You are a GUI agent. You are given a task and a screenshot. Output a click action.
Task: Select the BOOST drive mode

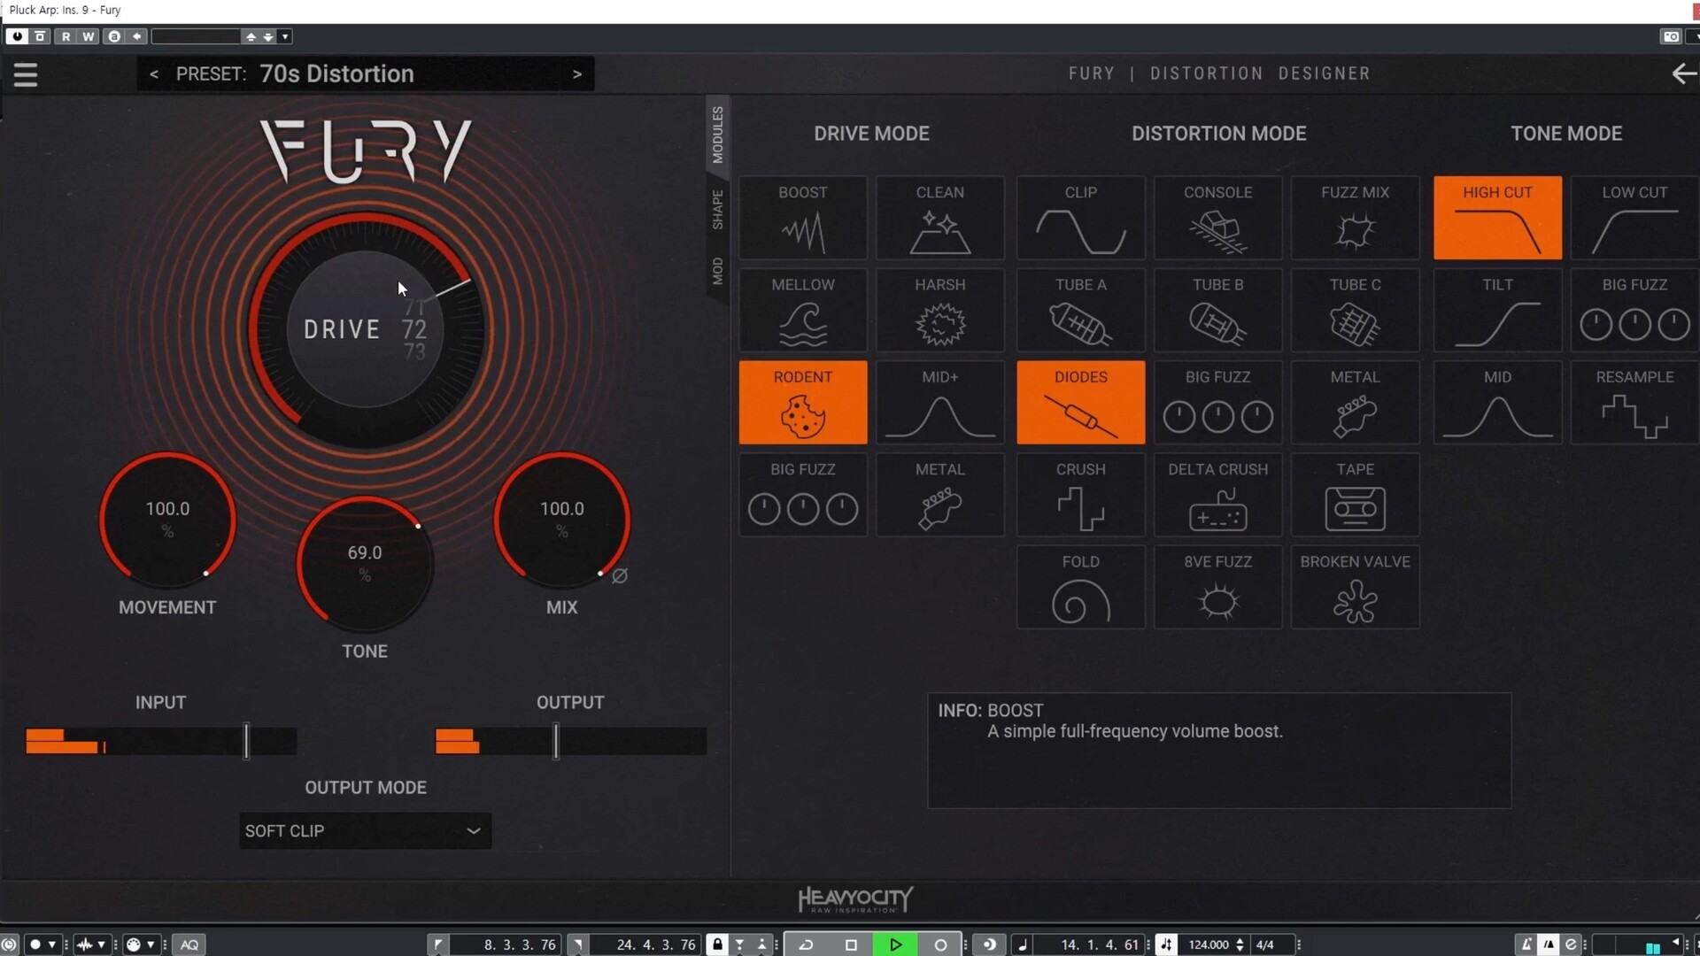[802, 218]
